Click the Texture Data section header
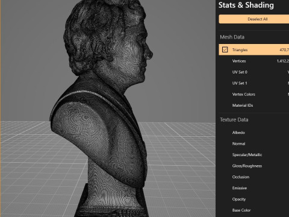The width and height of the screenshot is (289, 217). point(234,120)
